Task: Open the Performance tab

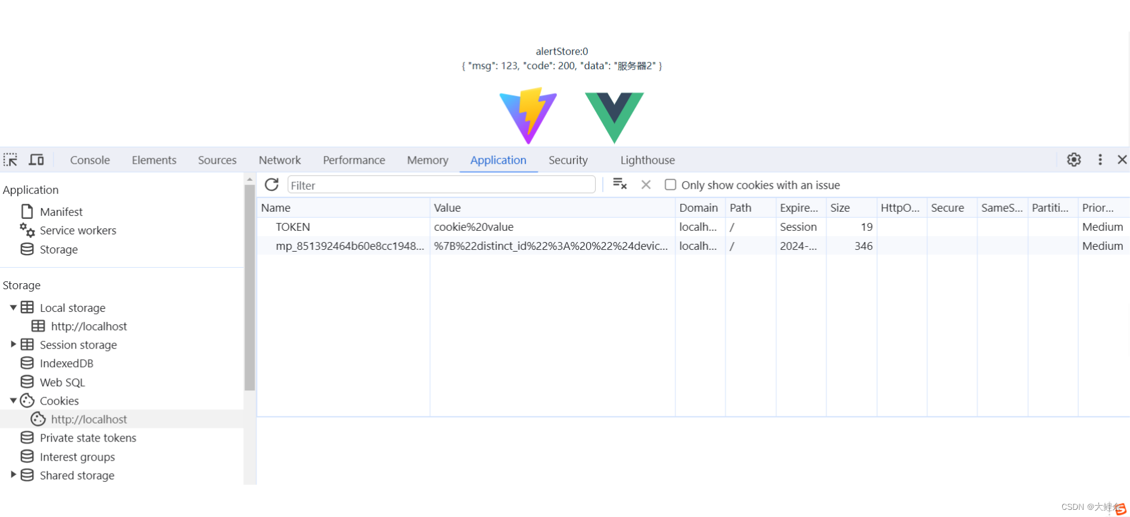Action: click(x=354, y=160)
